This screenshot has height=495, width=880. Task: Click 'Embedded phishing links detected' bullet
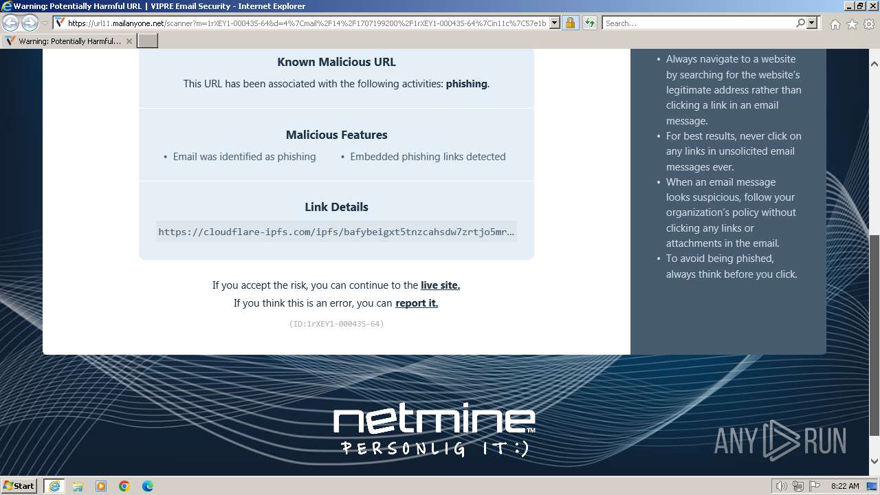point(428,157)
